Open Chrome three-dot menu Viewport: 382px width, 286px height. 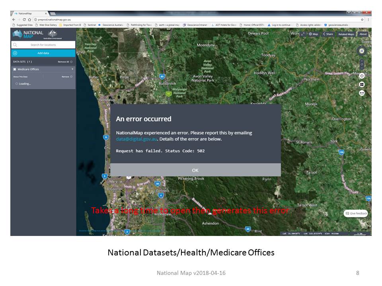coord(368,19)
